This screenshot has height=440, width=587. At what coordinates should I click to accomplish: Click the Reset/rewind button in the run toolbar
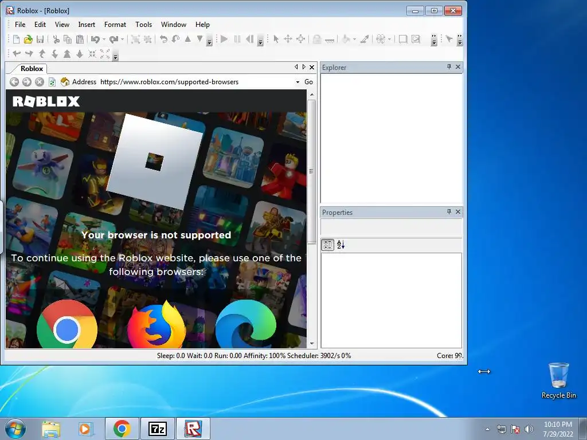coord(249,39)
